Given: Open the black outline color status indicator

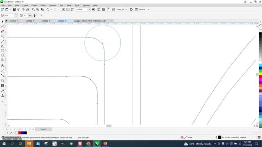Looking at the screenshot, I should point(219,137).
